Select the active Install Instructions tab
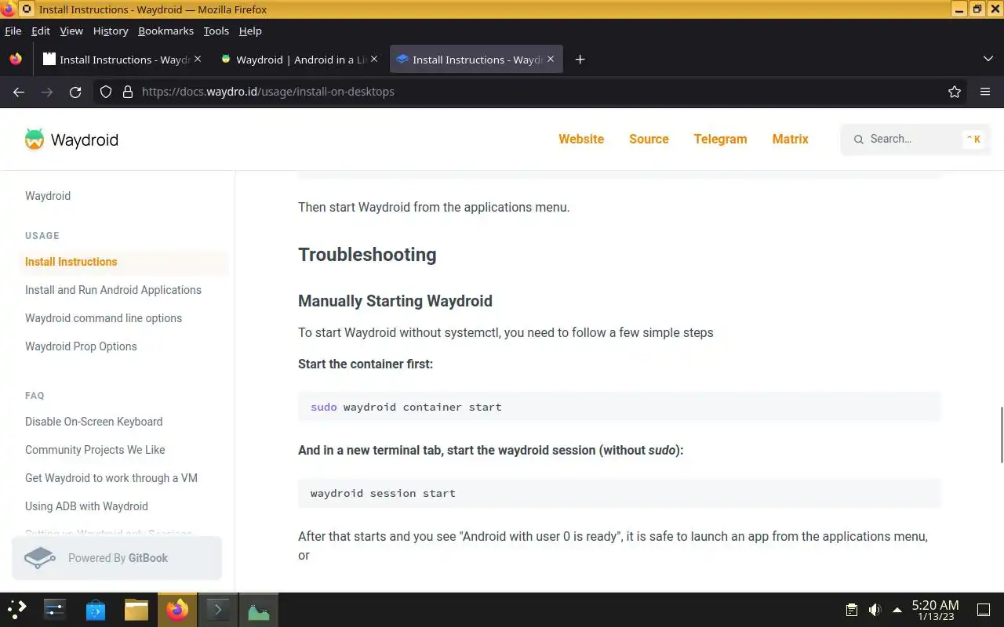Screen dimensions: 1004x627 476,60
